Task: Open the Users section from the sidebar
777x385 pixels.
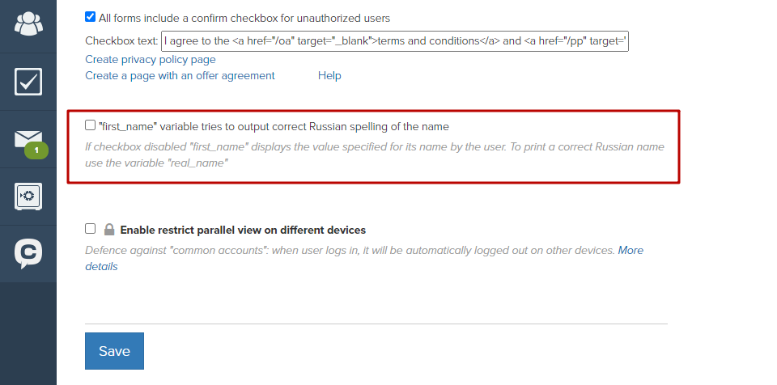Action: (x=28, y=23)
